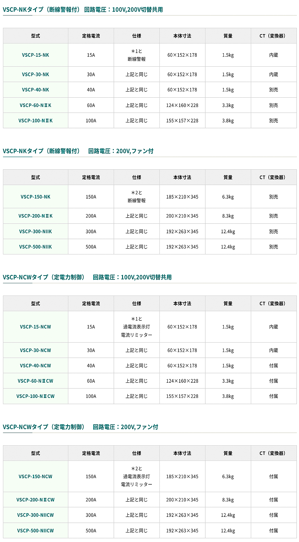Select the VSCP-300-NIICW model link
This screenshot has width=299, height=542.
click(x=35, y=515)
